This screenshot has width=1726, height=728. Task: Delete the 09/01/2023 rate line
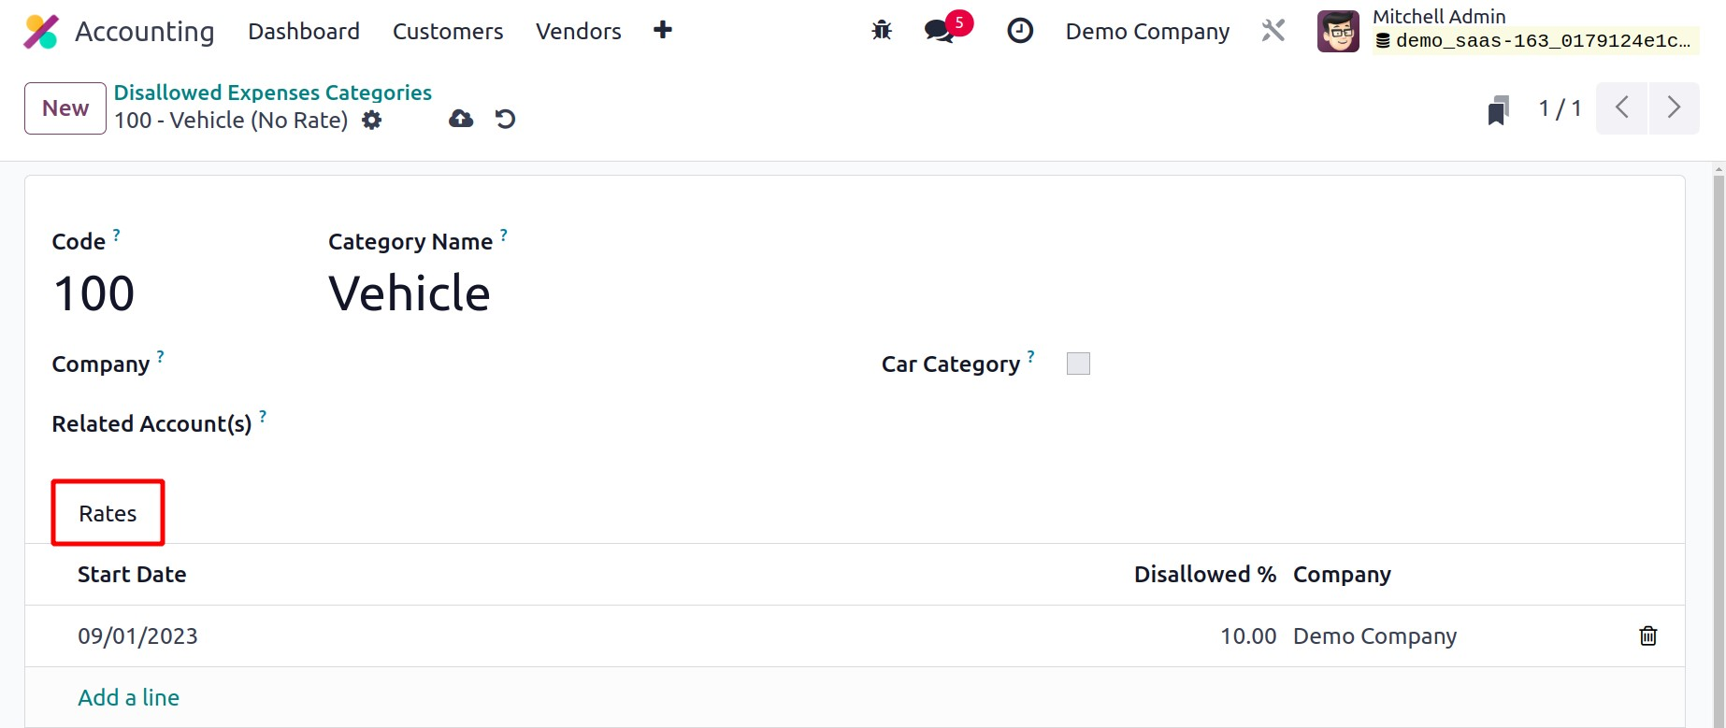click(1647, 636)
